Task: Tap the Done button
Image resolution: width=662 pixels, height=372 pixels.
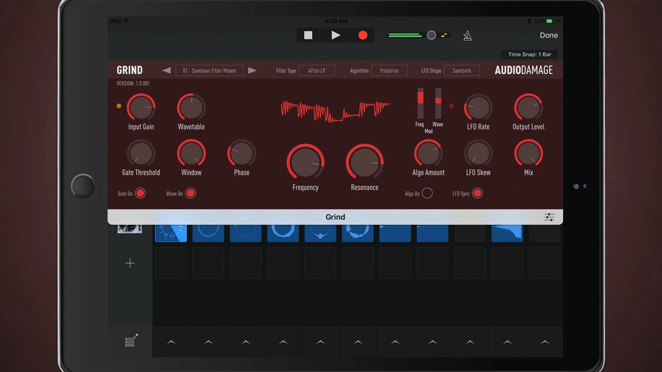Action: pos(549,35)
